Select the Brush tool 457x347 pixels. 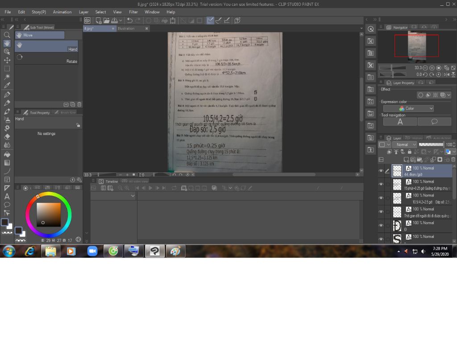tap(7, 111)
